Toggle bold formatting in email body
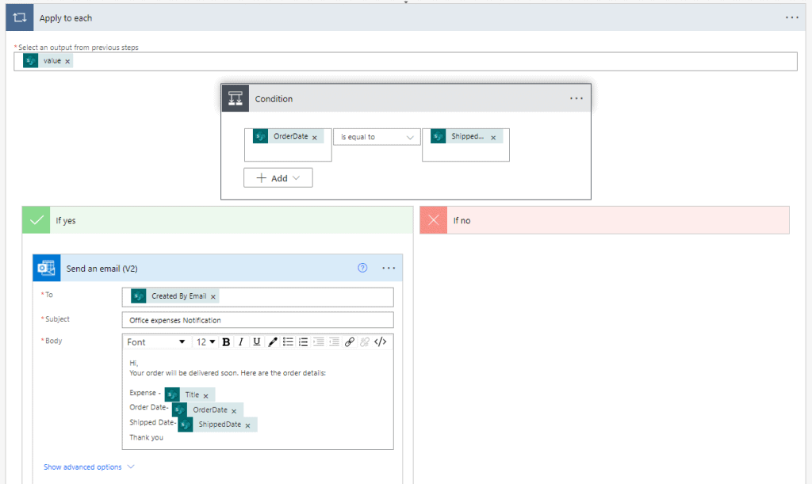Viewport: 812px width, 484px height. 226,341
